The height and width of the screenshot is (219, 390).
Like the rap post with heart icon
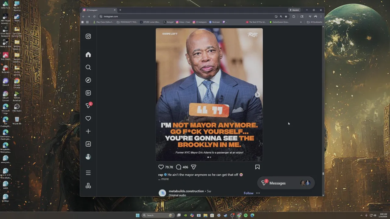click(161, 167)
